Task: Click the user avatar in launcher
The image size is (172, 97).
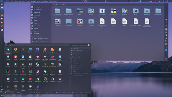Action: pyautogui.click(x=89, y=45)
